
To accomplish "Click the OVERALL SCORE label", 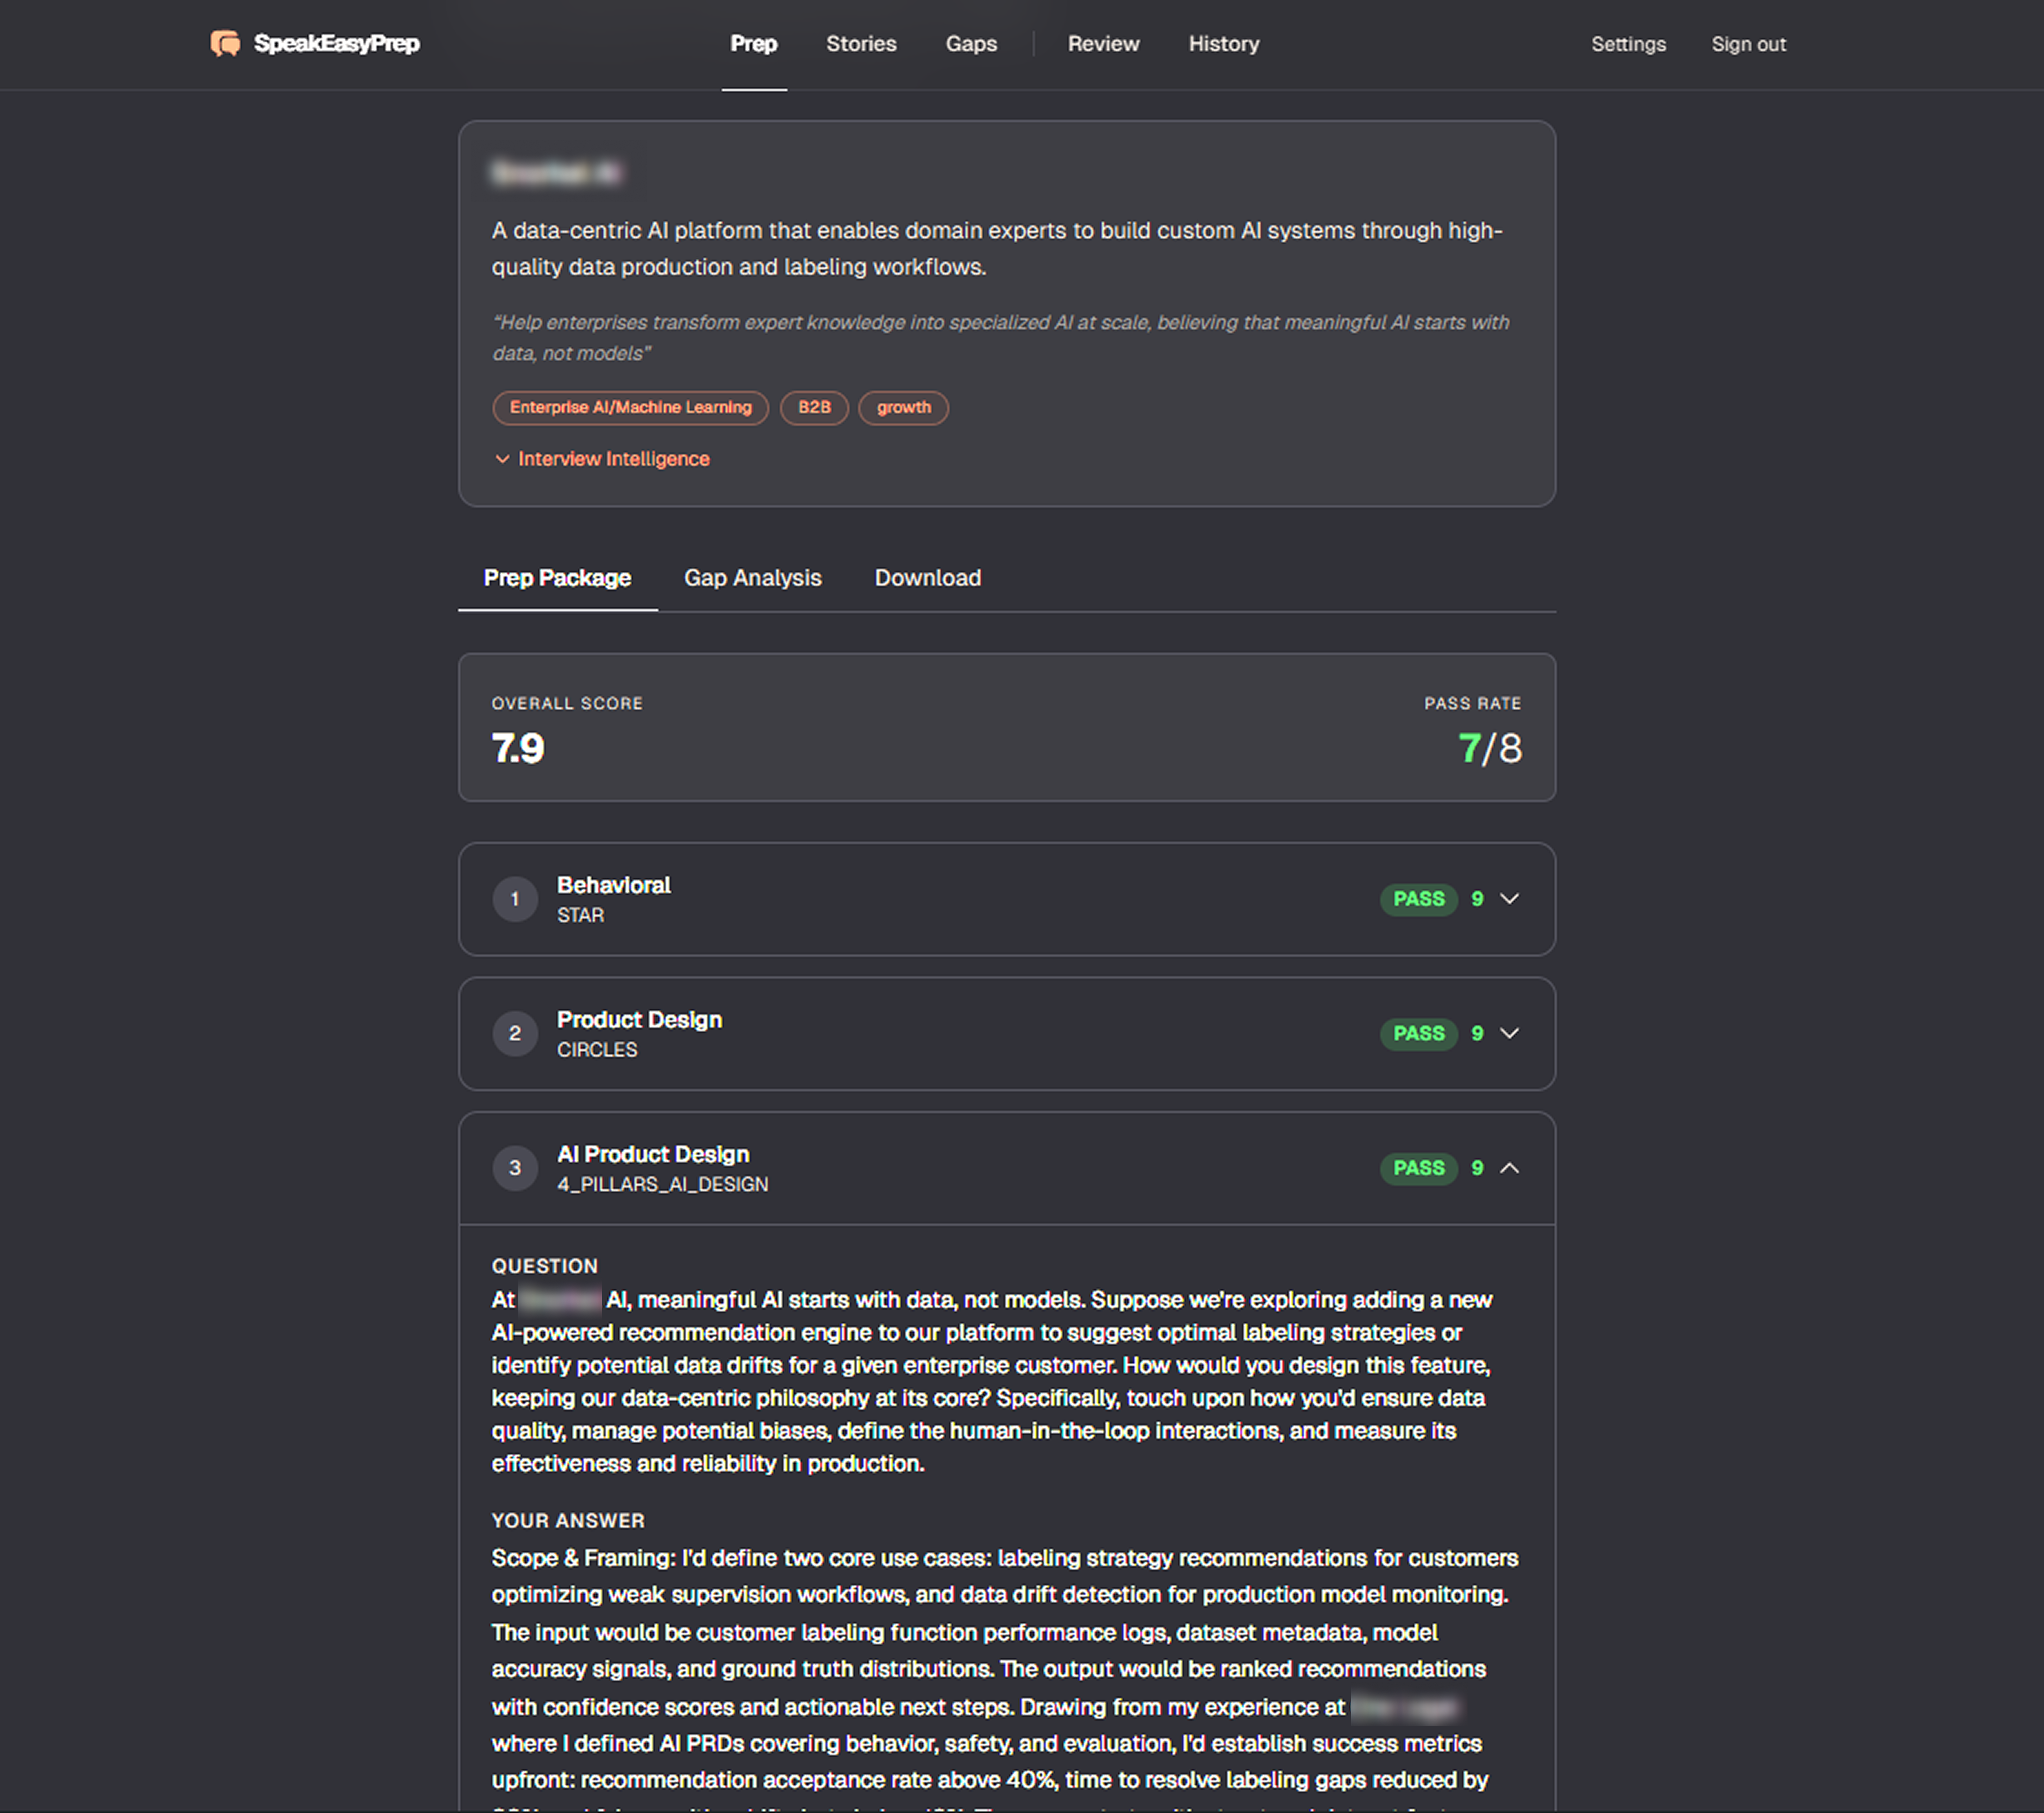I will [567, 704].
